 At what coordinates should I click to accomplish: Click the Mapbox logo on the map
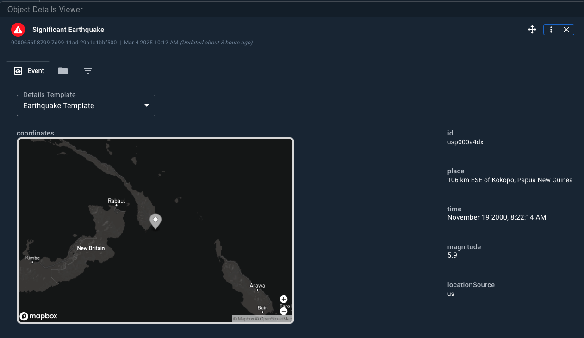38,316
